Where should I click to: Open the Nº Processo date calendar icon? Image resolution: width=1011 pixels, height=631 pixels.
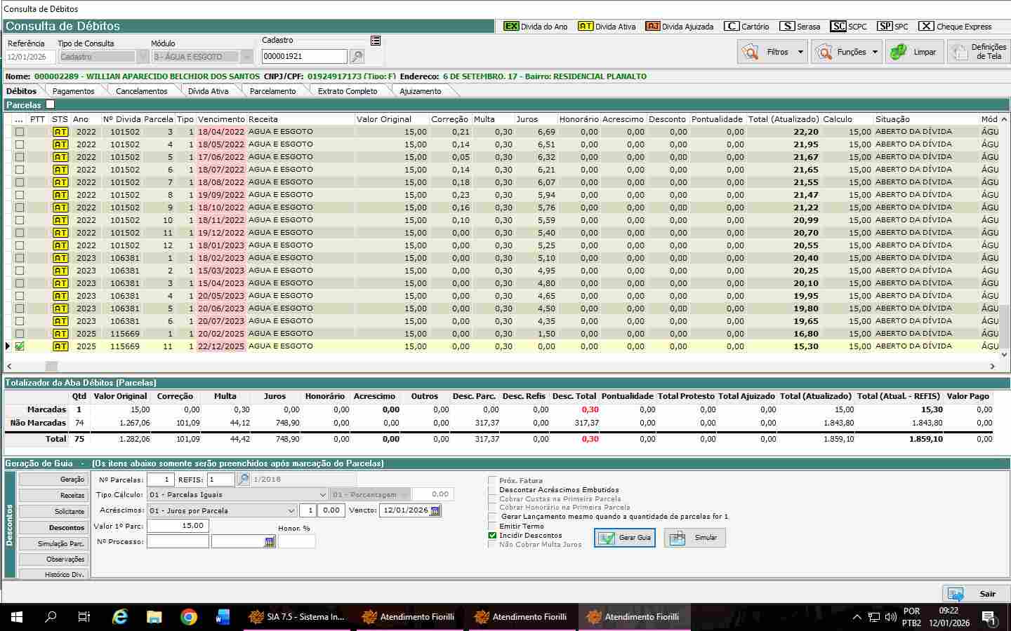coord(270,542)
